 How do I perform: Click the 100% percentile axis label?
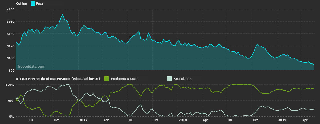10,85
